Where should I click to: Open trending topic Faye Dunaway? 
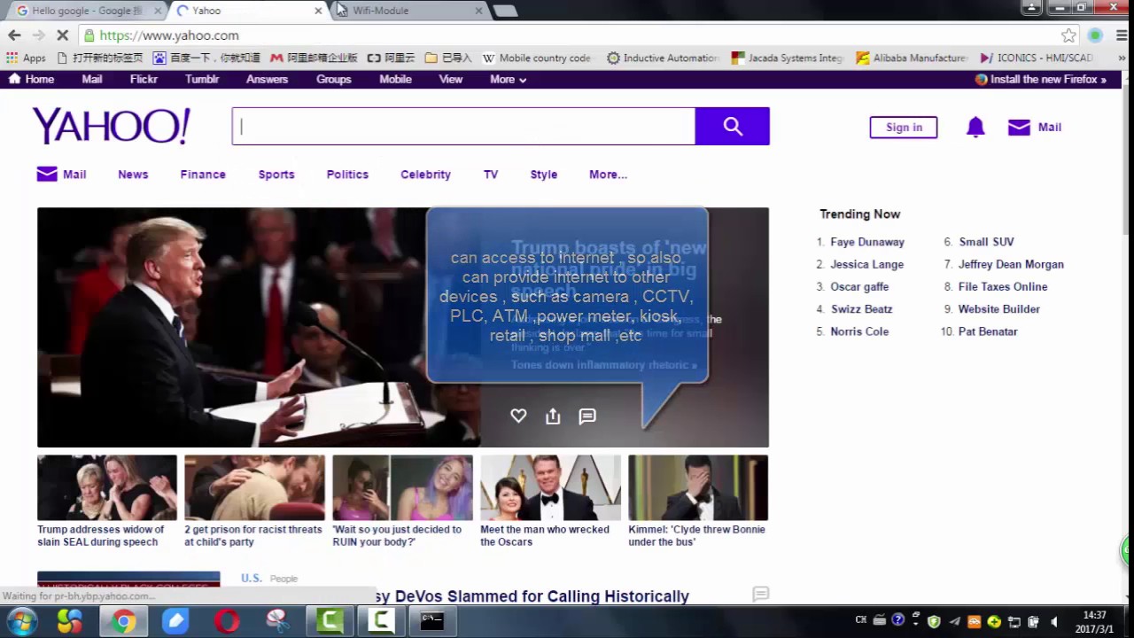(867, 242)
